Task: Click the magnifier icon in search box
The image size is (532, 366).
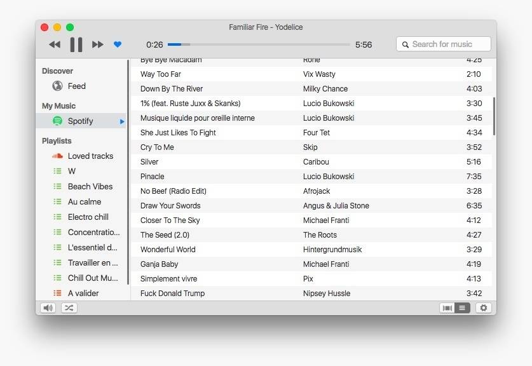Action: tap(405, 44)
